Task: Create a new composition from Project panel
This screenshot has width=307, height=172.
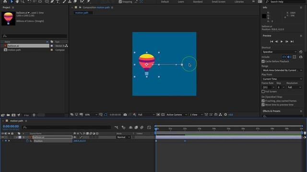Action: click(13, 115)
